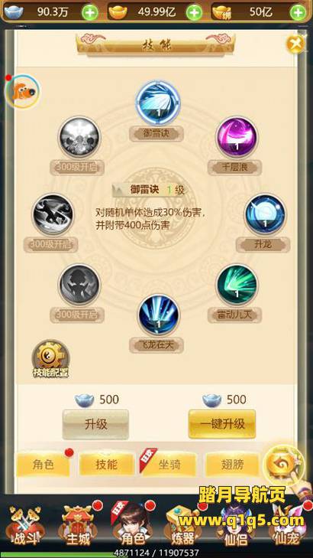The image size is (313, 558).
Task: Add 御 currency with the last plus button
Action: [x=298, y=13]
